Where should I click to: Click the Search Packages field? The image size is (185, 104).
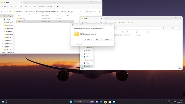94,12
